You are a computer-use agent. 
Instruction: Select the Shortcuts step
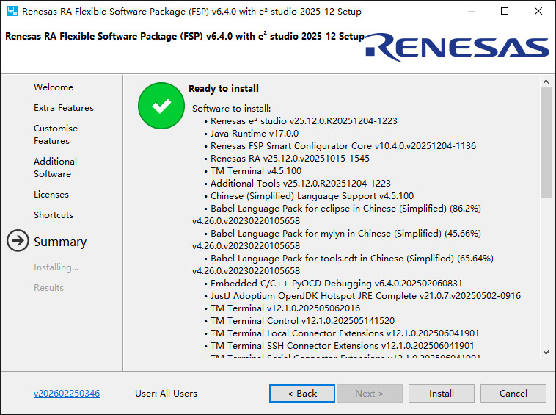54,215
